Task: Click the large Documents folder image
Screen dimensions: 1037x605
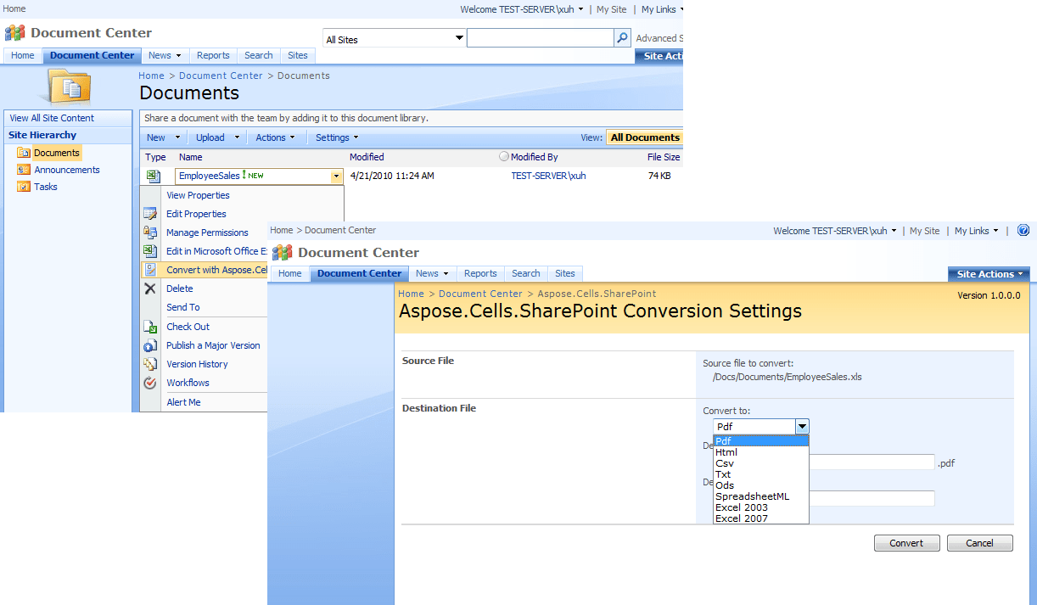Action: pyautogui.click(x=69, y=87)
